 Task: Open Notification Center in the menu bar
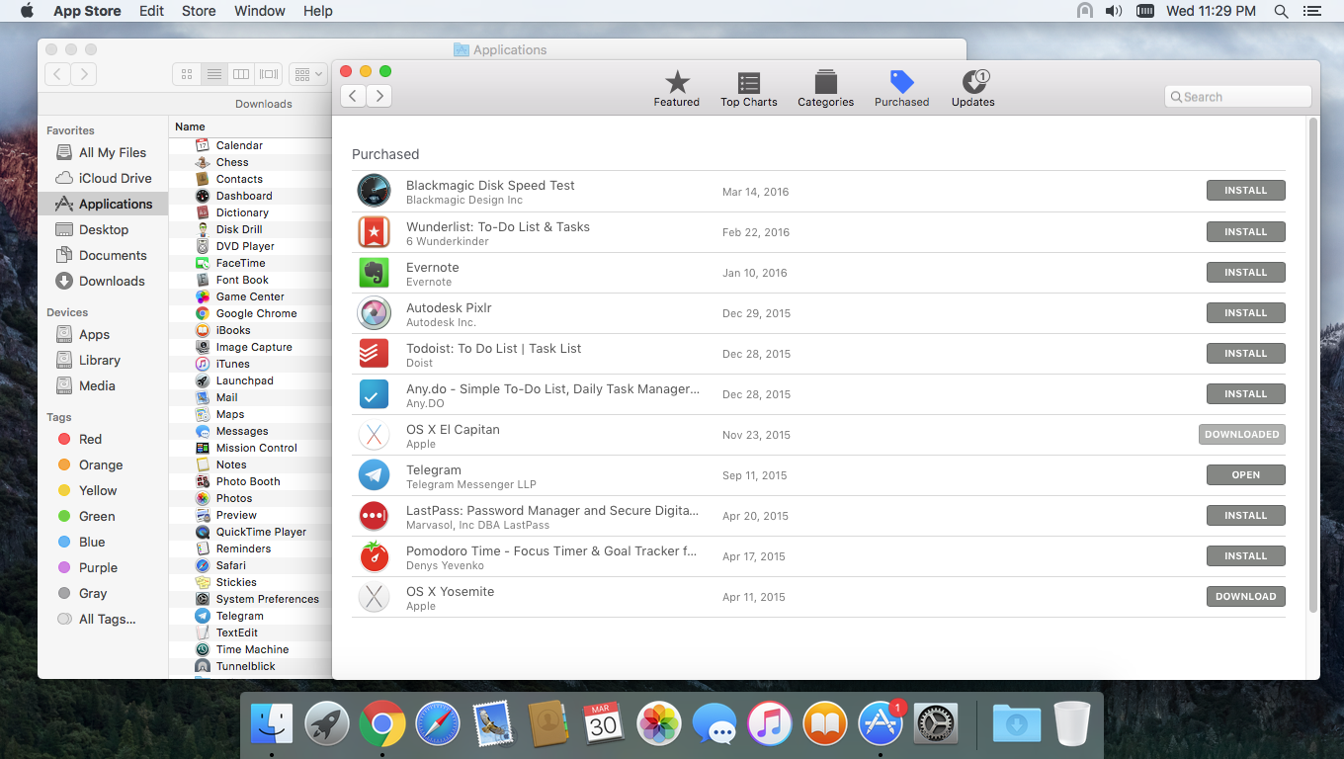(1312, 11)
